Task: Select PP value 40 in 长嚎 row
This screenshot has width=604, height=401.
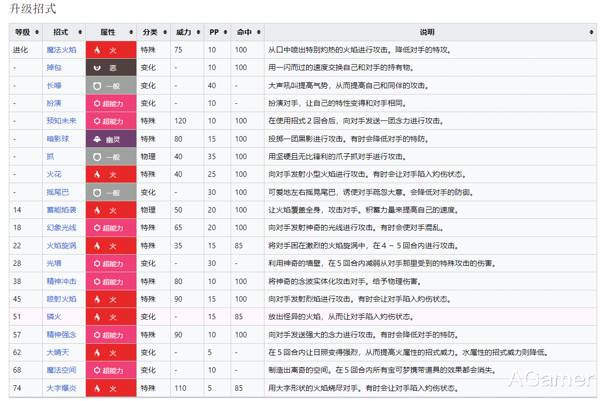Action: tap(212, 86)
